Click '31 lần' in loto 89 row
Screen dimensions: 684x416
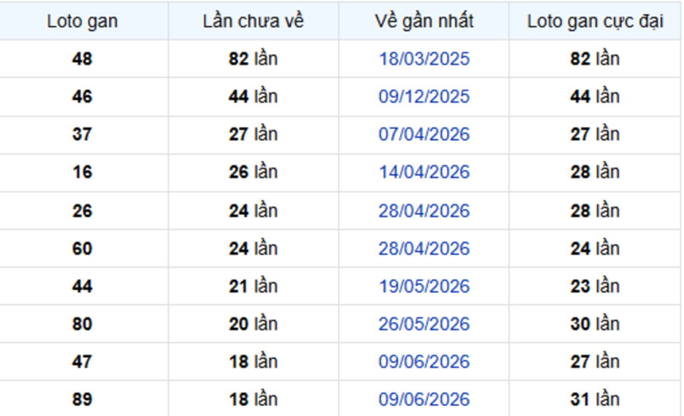click(595, 399)
